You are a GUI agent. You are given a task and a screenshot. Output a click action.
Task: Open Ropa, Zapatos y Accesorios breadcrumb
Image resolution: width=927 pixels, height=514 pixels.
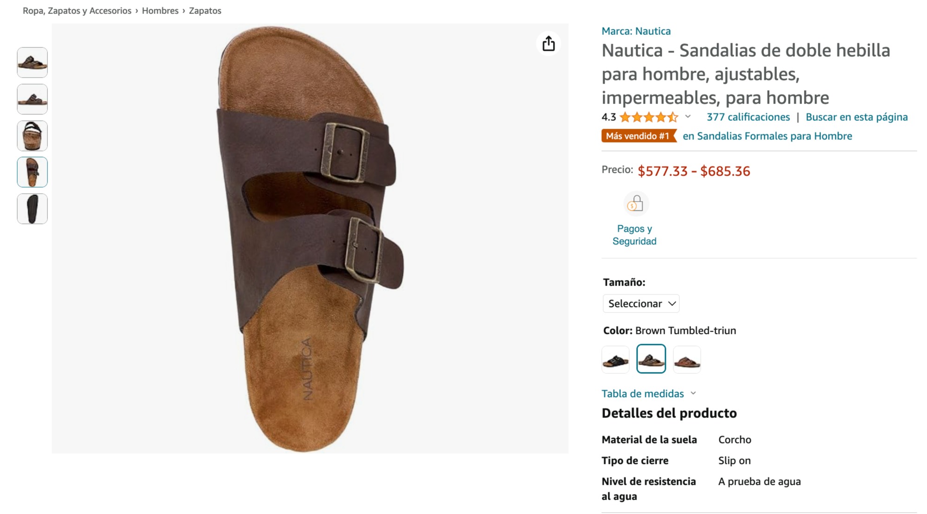pos(77,11)
